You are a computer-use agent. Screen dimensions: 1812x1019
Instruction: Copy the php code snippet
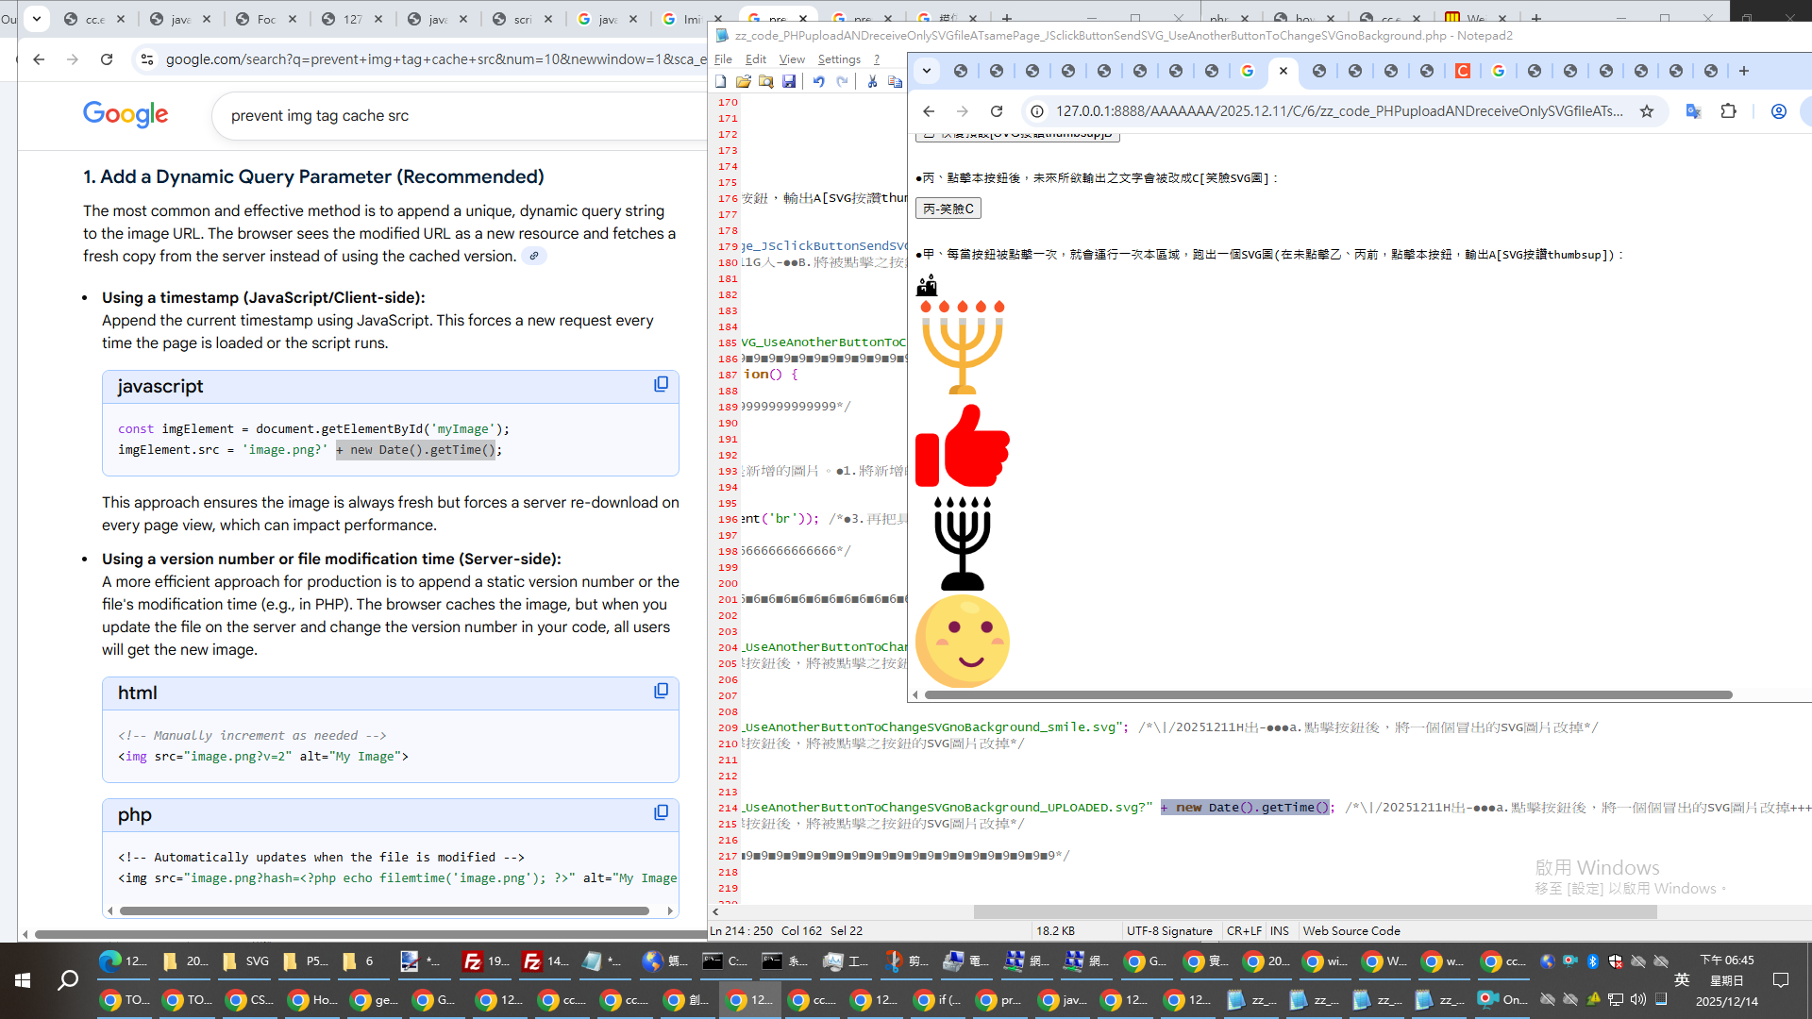tap(661, 813)
